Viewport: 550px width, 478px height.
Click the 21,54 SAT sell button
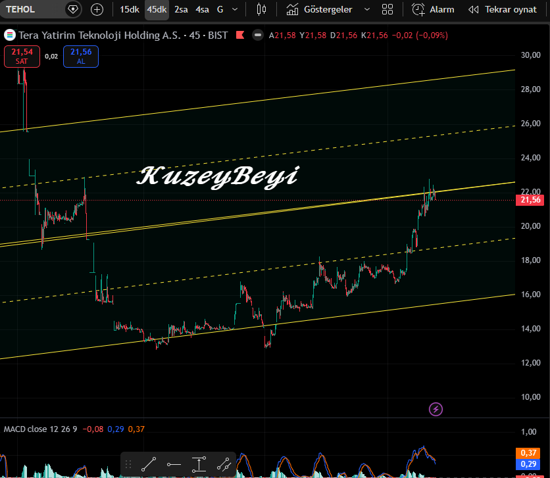[22, 57]
